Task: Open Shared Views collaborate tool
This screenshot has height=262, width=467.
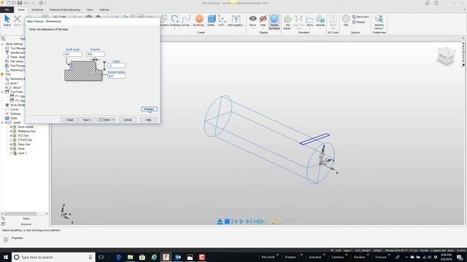Action: click(379, 23)
